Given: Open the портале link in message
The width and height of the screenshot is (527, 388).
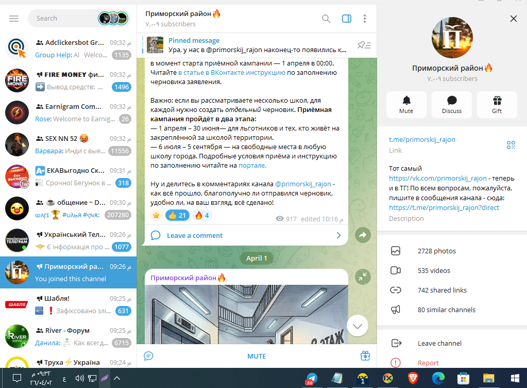Looking at the screenshot, I should tap(252, 165).
